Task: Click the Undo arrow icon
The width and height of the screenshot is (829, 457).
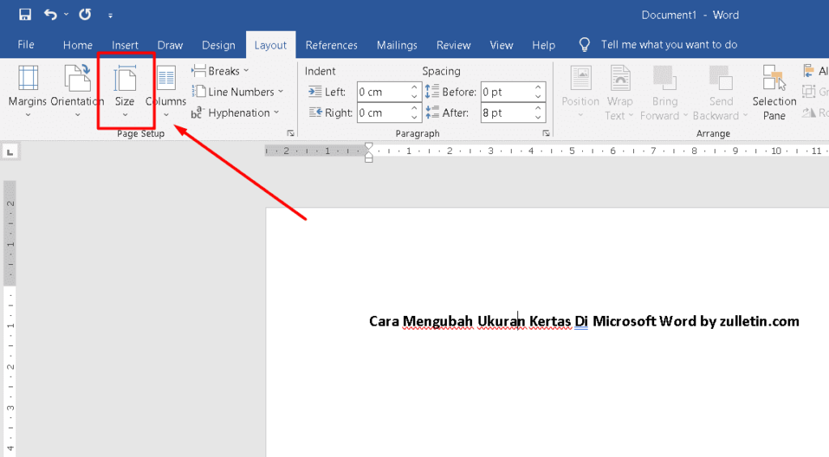Action: click(x=51, y=15)
